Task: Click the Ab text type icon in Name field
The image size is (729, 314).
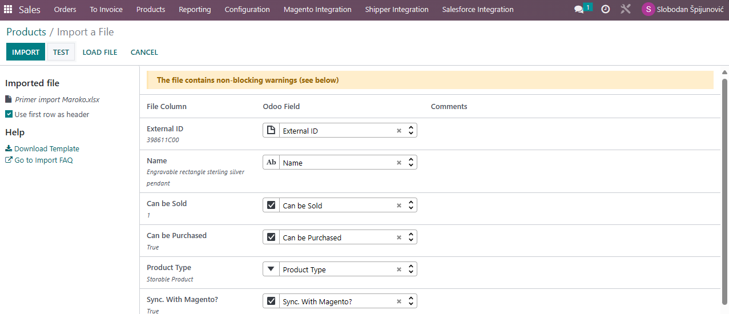Action: tap(271, 162)
